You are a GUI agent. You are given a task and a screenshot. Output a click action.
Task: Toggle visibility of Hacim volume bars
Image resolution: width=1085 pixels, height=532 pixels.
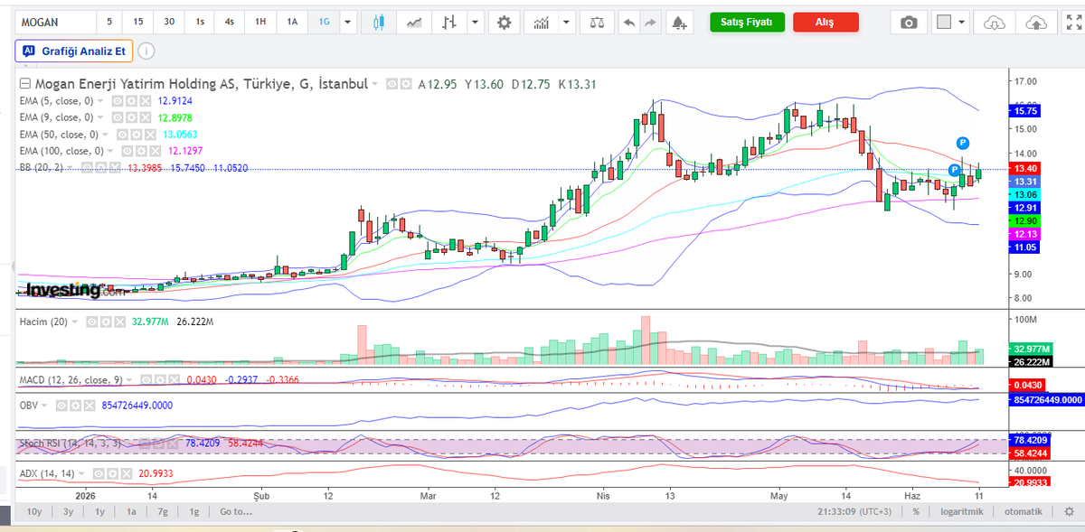pos(91,321)
